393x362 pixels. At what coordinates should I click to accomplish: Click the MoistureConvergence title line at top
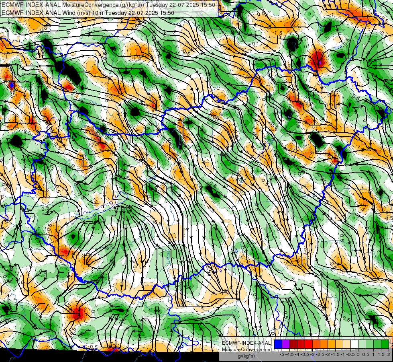(x=108, y=5)
